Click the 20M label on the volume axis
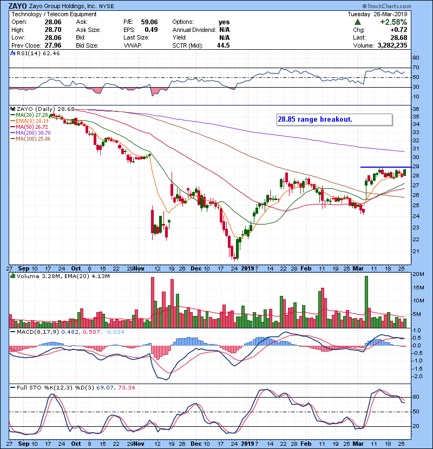The width and height of the screenshot is (433, 449). click(x=418, y=274)
